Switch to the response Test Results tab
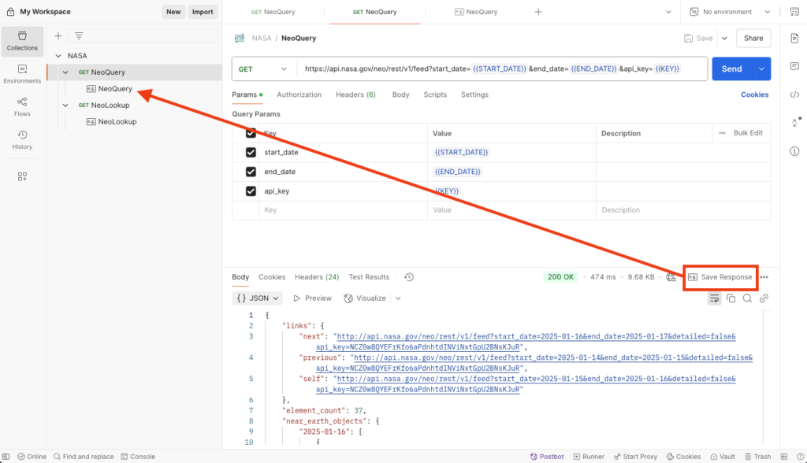The width and height of the screenshot is (807, 463). (369, 277)
